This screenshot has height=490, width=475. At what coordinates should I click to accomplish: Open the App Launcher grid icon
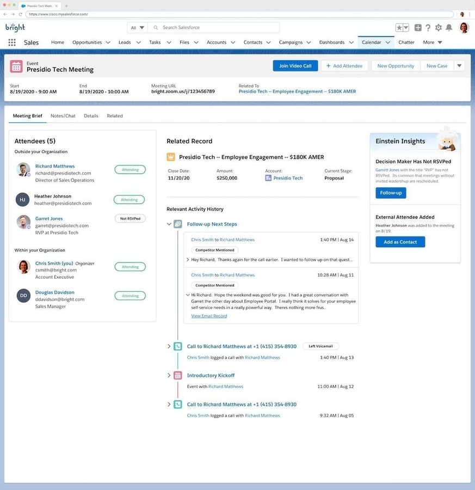(x=12, y=42)
